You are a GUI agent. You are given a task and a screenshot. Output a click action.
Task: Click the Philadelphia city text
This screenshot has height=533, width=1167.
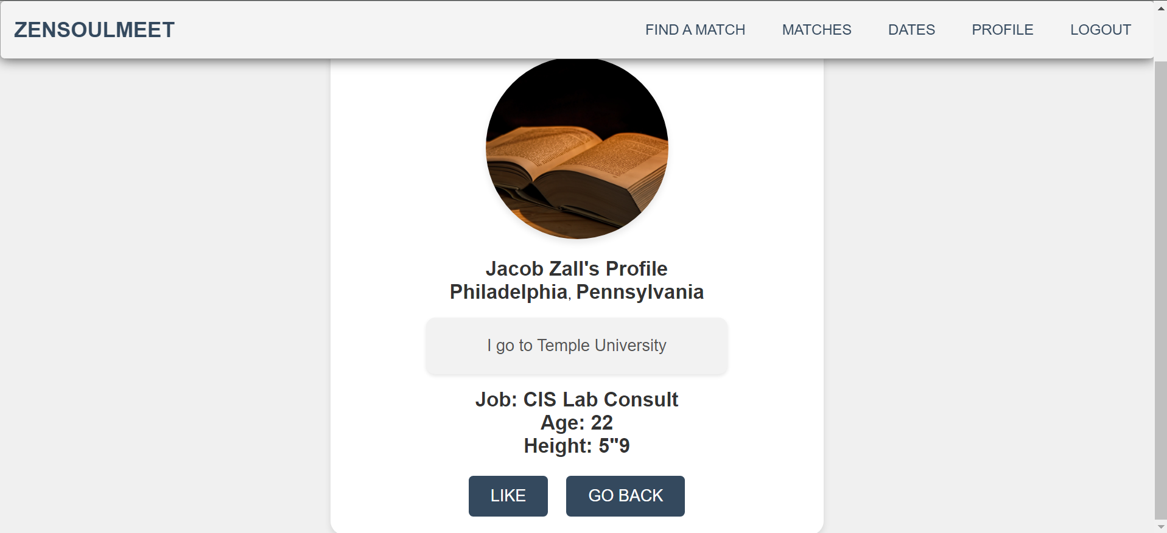(508, 292)
